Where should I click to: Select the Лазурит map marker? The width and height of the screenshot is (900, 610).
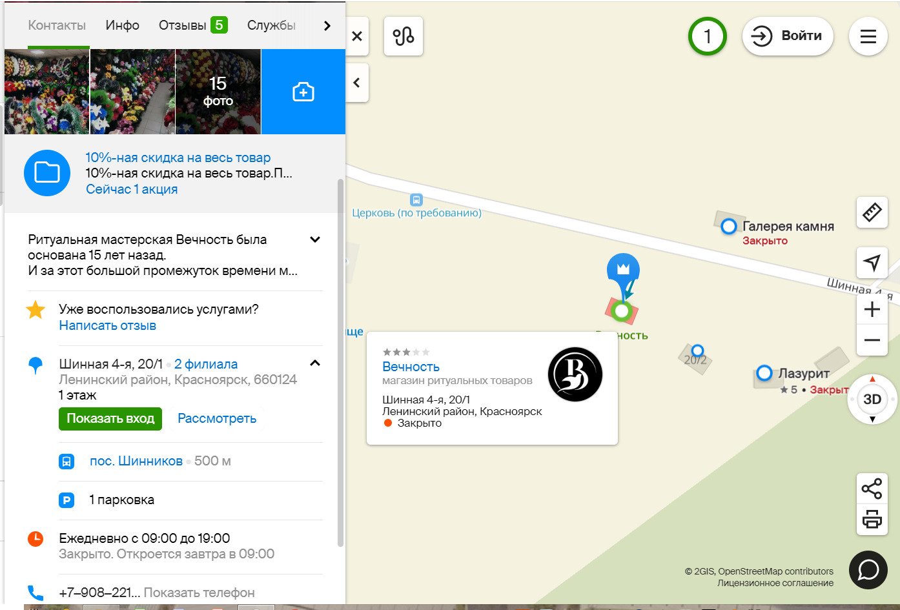[x=764, y=373]
